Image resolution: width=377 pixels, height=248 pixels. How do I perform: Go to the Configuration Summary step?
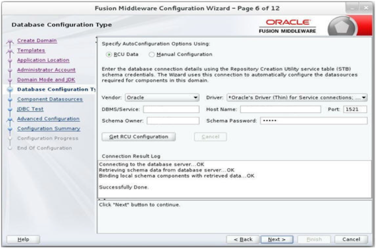[x=49, y=129]
